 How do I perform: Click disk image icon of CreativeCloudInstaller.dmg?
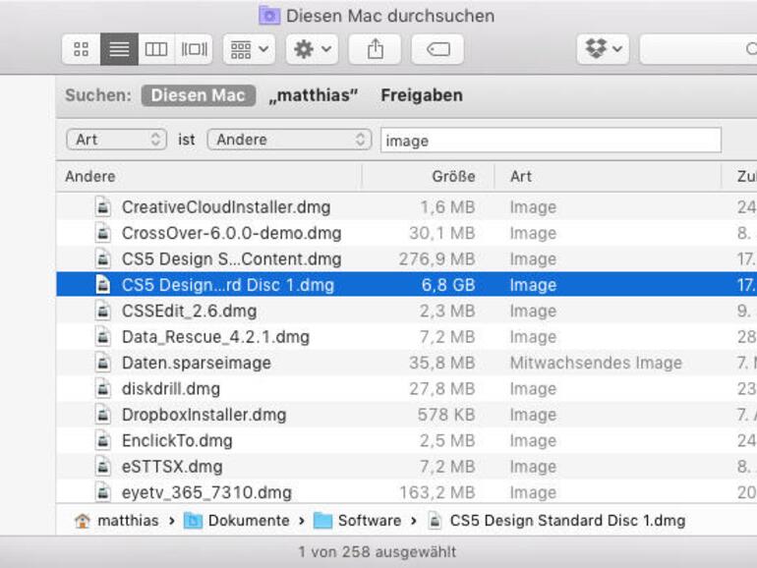(x=103, y=207)
